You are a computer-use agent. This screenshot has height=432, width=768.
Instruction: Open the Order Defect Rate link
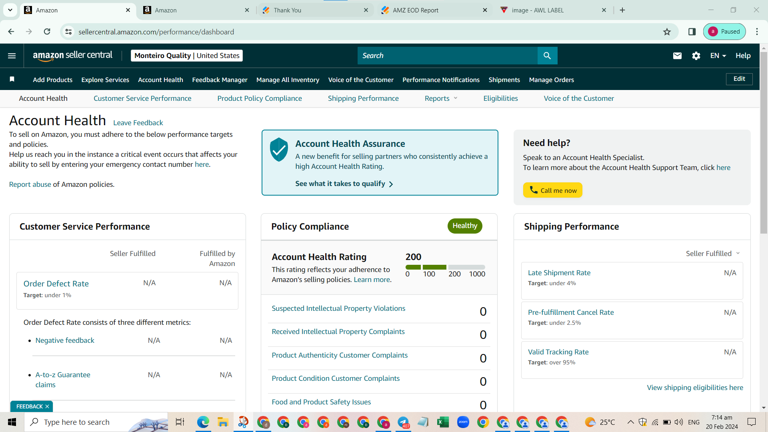tap(56, 284)
